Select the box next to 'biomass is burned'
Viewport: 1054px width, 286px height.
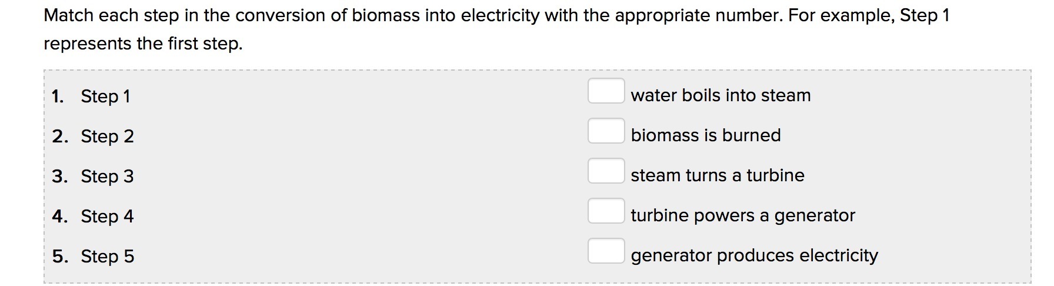point(606,131)
